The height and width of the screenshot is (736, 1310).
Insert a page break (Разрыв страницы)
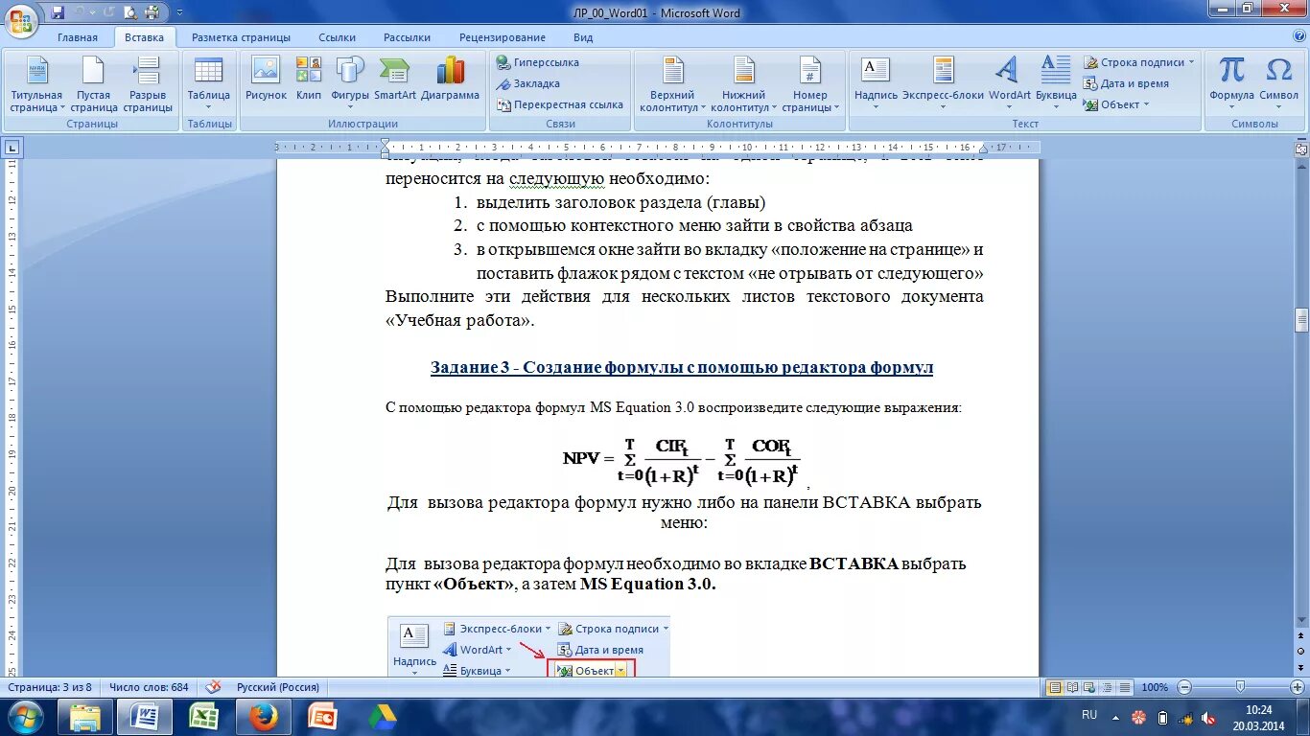[x=148, y=84]
